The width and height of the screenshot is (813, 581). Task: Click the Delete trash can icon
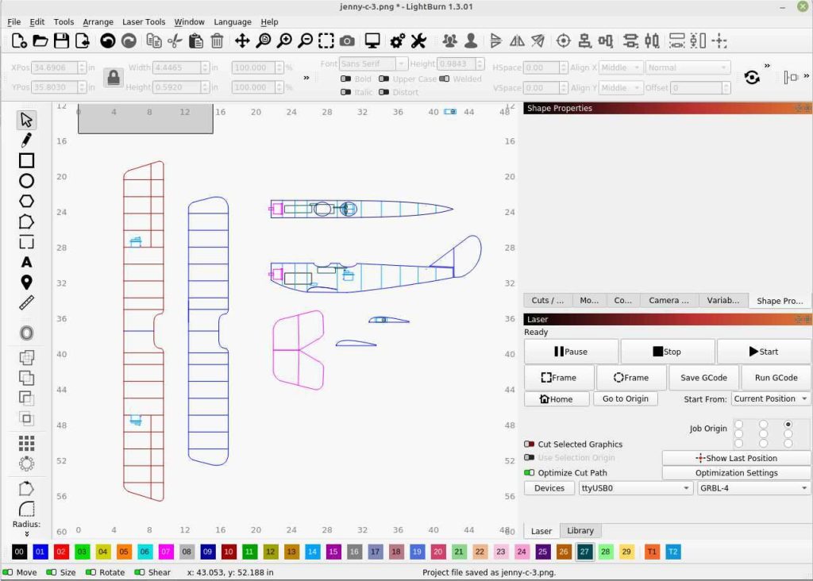[217, 40]
